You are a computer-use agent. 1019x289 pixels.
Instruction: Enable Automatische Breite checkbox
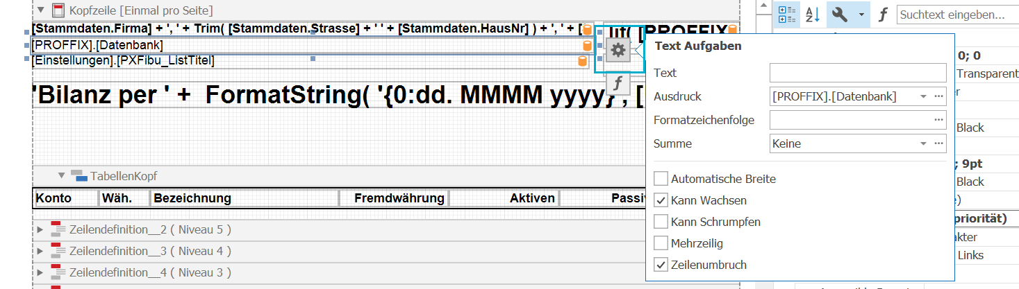coord(661,179)
